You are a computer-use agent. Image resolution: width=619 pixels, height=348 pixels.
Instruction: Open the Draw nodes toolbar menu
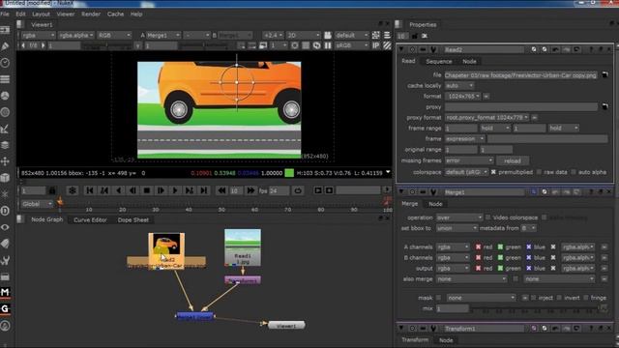[x=5, y=46]
